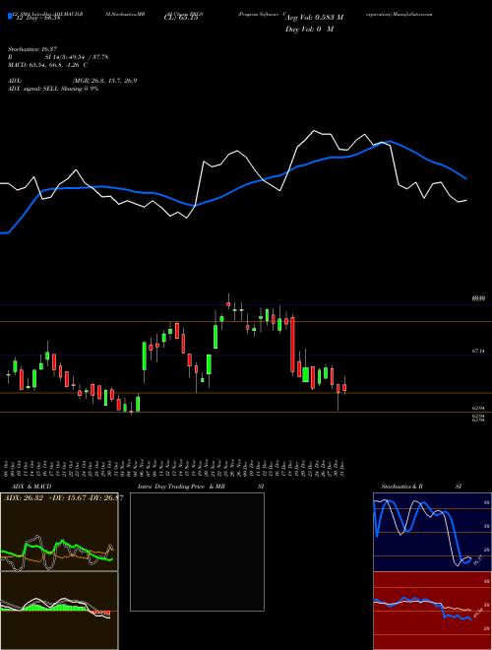Click the topmost price axis label near 69
The image size is (492, 650).
click(x=478, y=298)
